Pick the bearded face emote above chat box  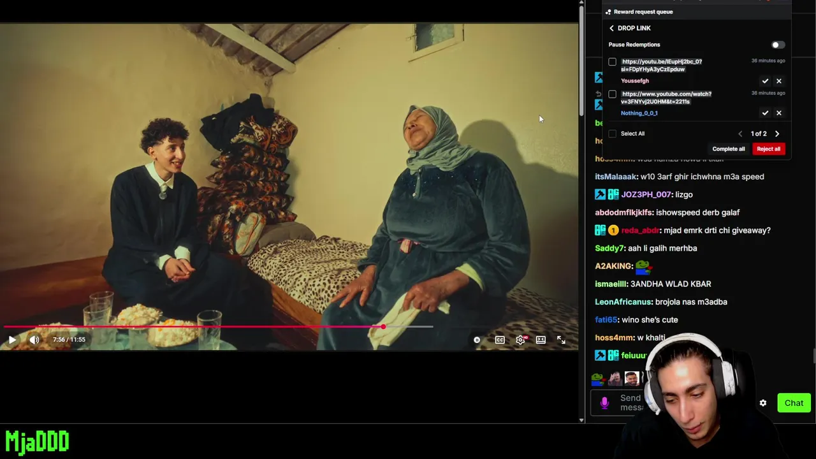[x=632, y=379]
